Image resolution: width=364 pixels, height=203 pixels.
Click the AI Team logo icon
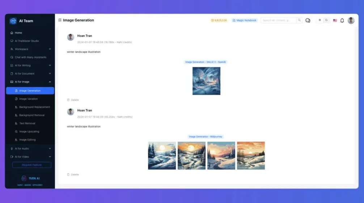13,21
